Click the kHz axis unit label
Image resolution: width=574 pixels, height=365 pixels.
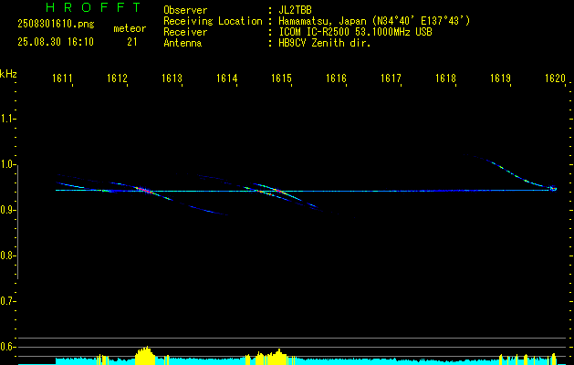tap(8, 74)
